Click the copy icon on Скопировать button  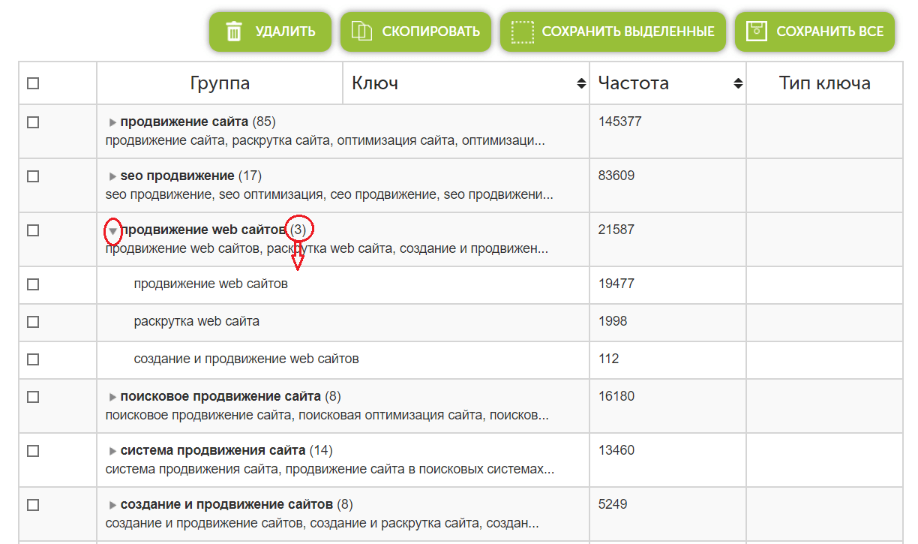click(362, 32)
